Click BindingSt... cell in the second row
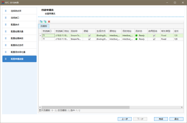This screenshot has width=187, height=123. pos(102,39)
